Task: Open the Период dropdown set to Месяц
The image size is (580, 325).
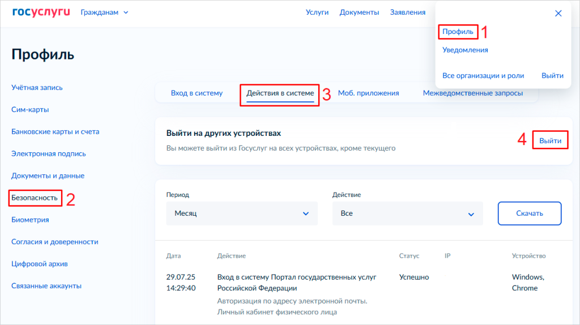Action: (242, 213)
